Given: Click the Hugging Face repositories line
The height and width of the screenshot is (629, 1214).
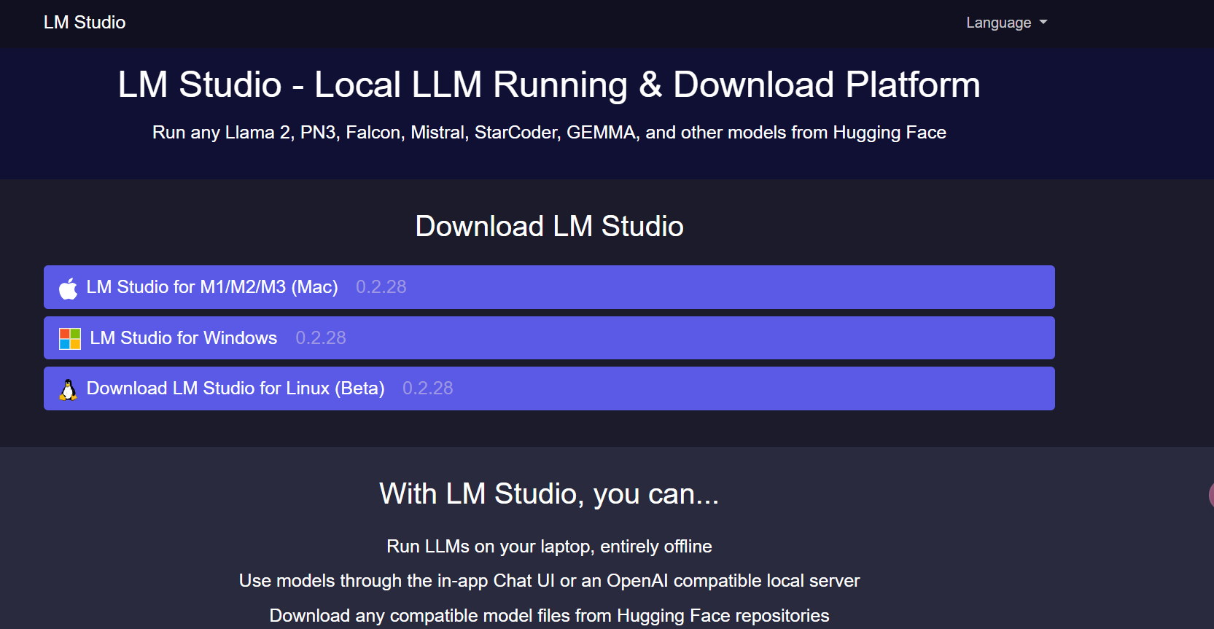Looking at the screenshot, I should click(x=549, y=616).
